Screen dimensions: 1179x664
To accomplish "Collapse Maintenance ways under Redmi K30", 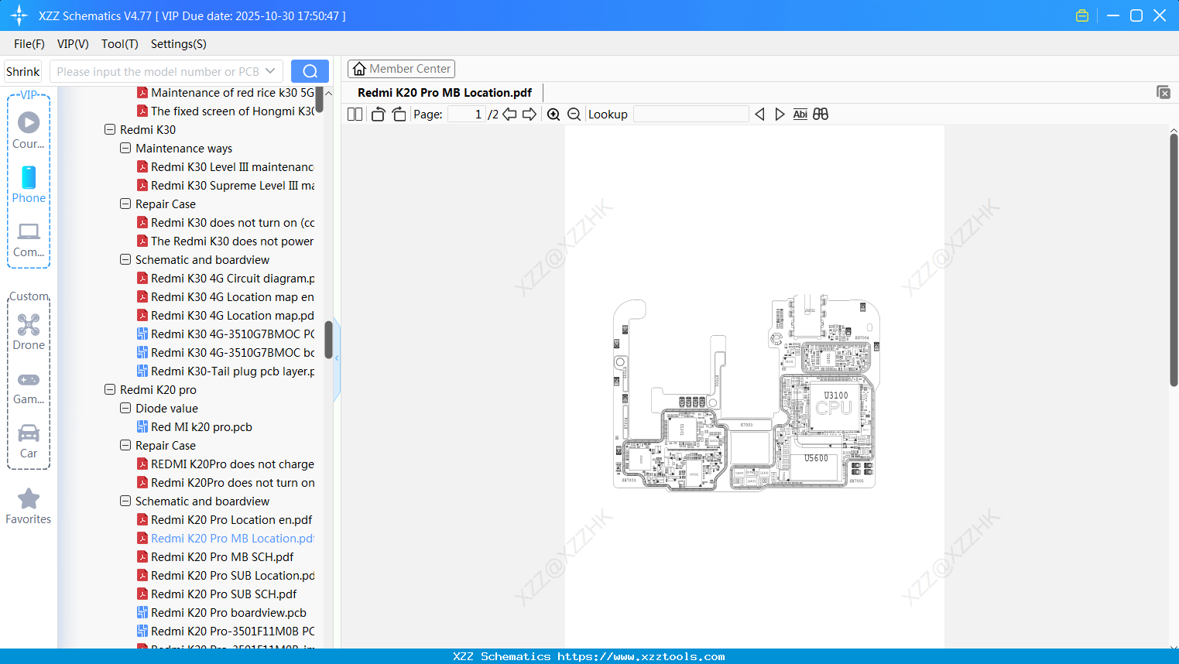I will [125, 149].
